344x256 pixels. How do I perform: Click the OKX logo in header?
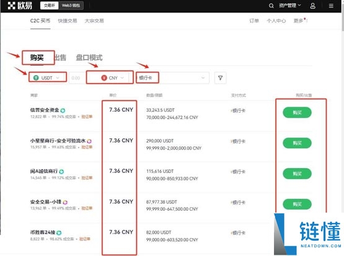[20, 6]
